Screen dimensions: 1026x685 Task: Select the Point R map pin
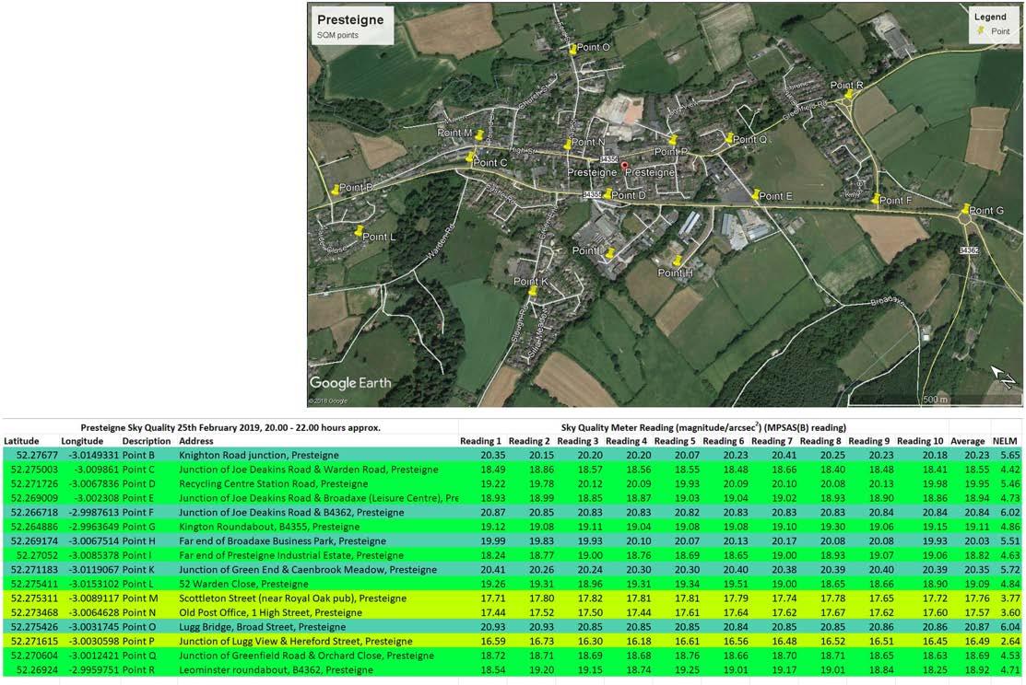click(x=849, y=94)
